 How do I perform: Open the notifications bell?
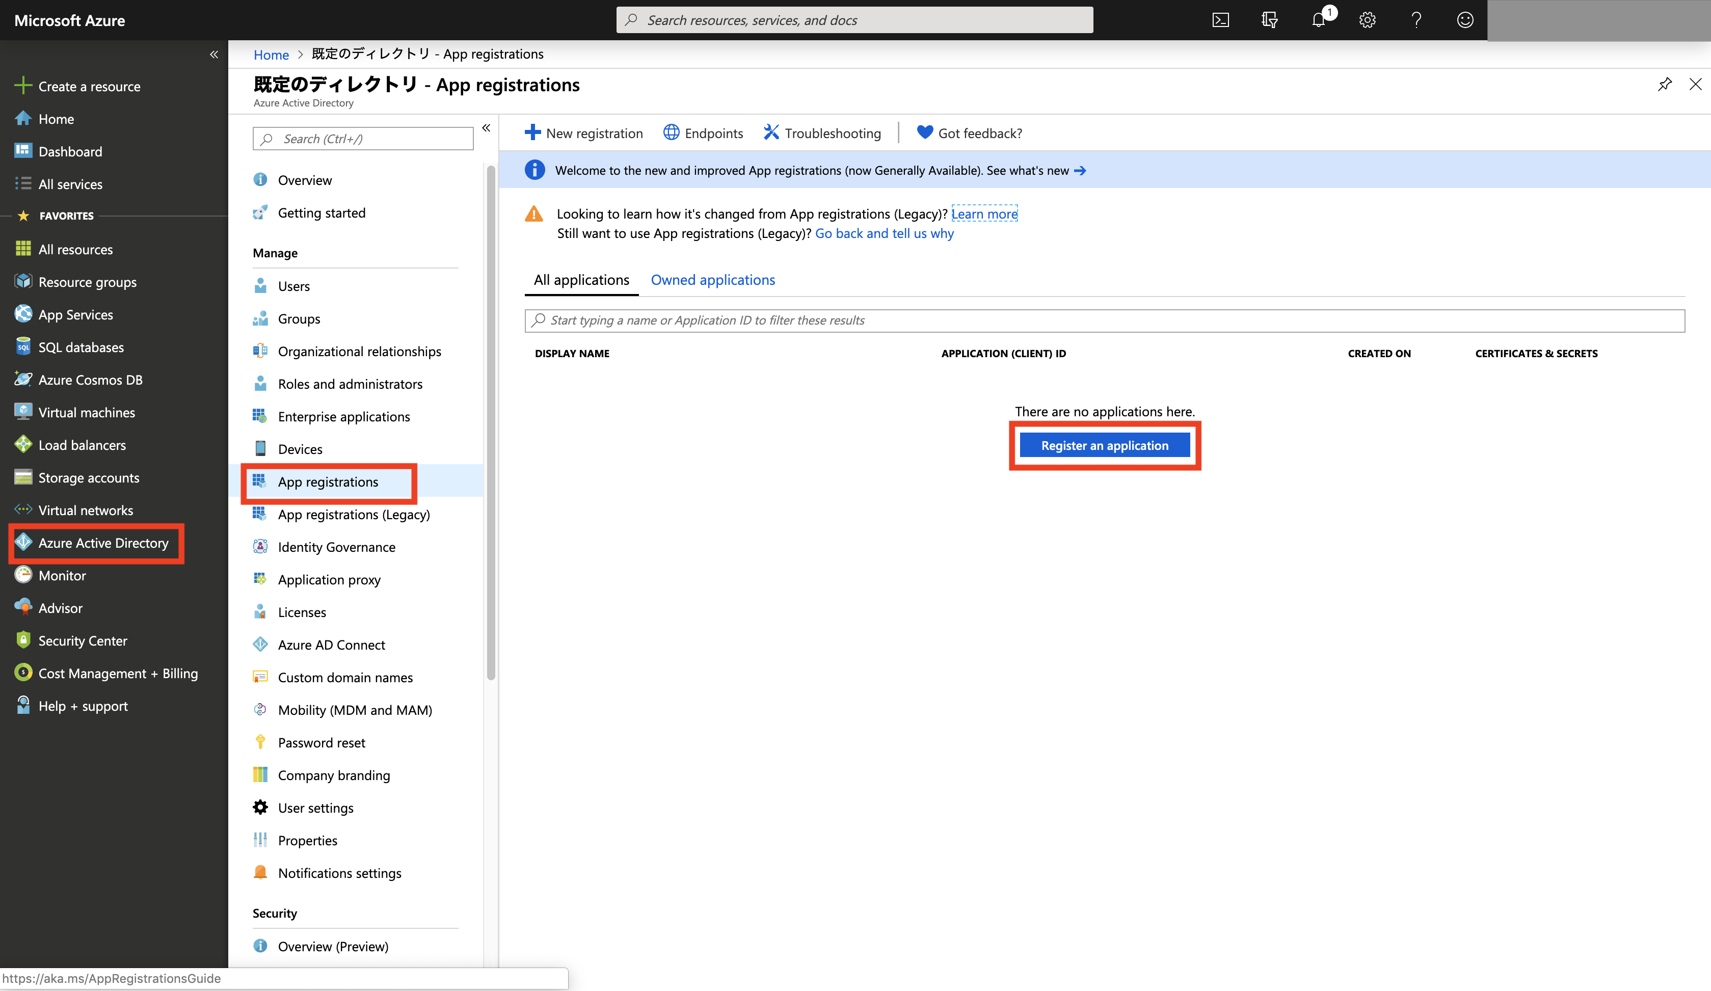(1319, 20)
